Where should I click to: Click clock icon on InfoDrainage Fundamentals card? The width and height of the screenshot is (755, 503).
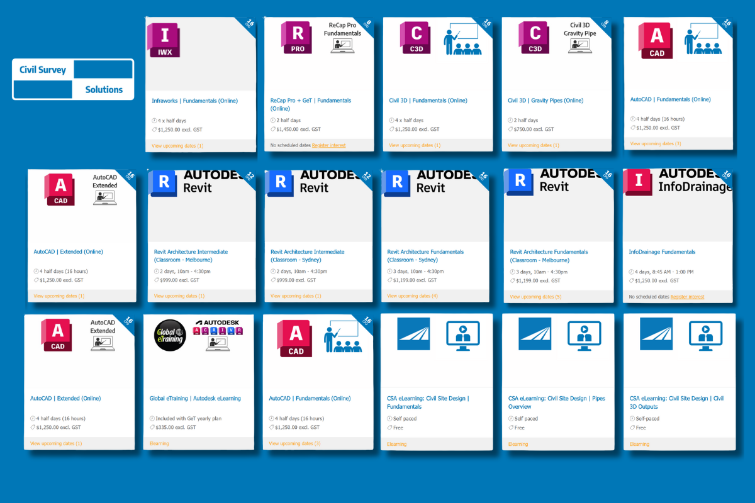(x=632, y=272)
